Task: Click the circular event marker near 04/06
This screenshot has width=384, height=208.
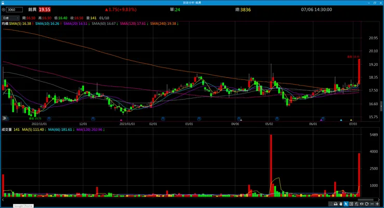Action: coord(239,119)
